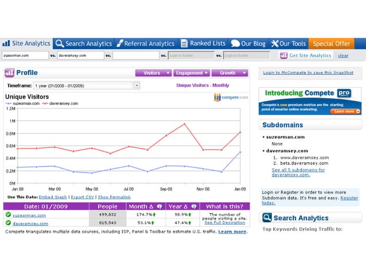Click the 174.7% month change value

click(144, 214)
